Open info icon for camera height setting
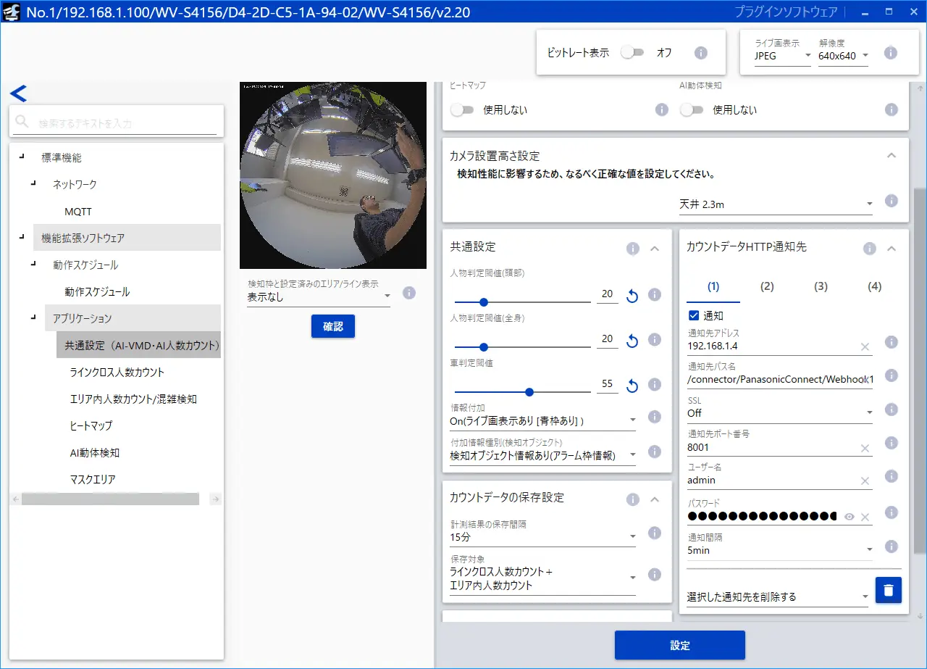This screenshot has height=669, width=927. coord(892,201)
